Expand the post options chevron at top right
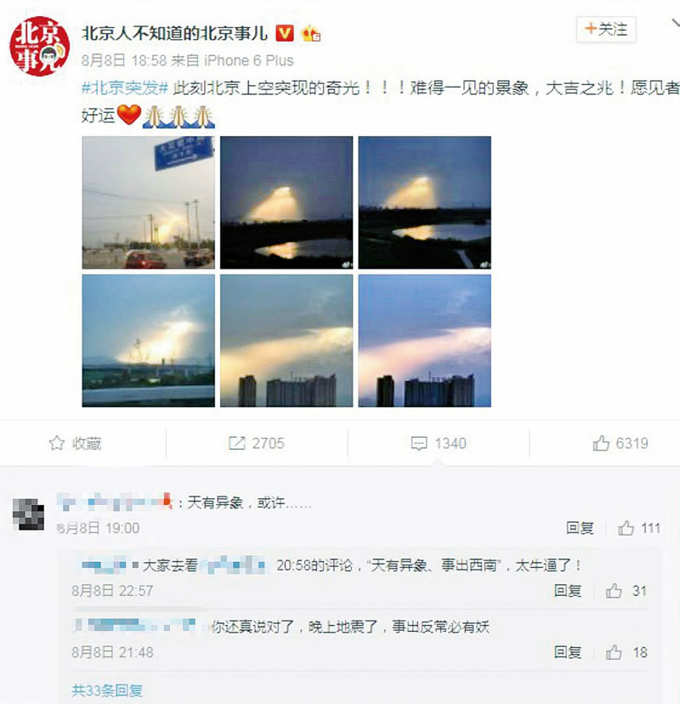The image size is (680, 704). (675, 22)
